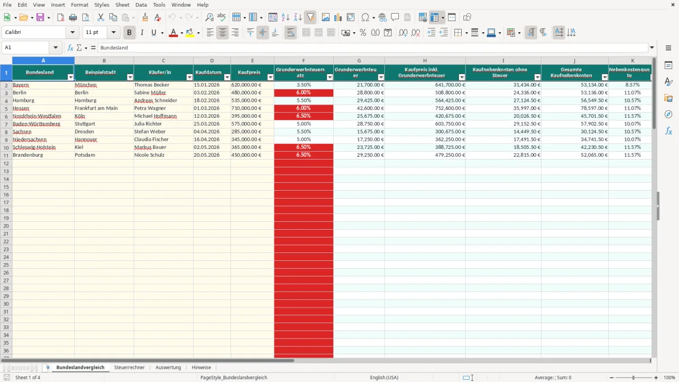This screenshot has height=382, width=679.
Task: Open Kaufpreis column filter dropdown
Action: coord(270,77)
